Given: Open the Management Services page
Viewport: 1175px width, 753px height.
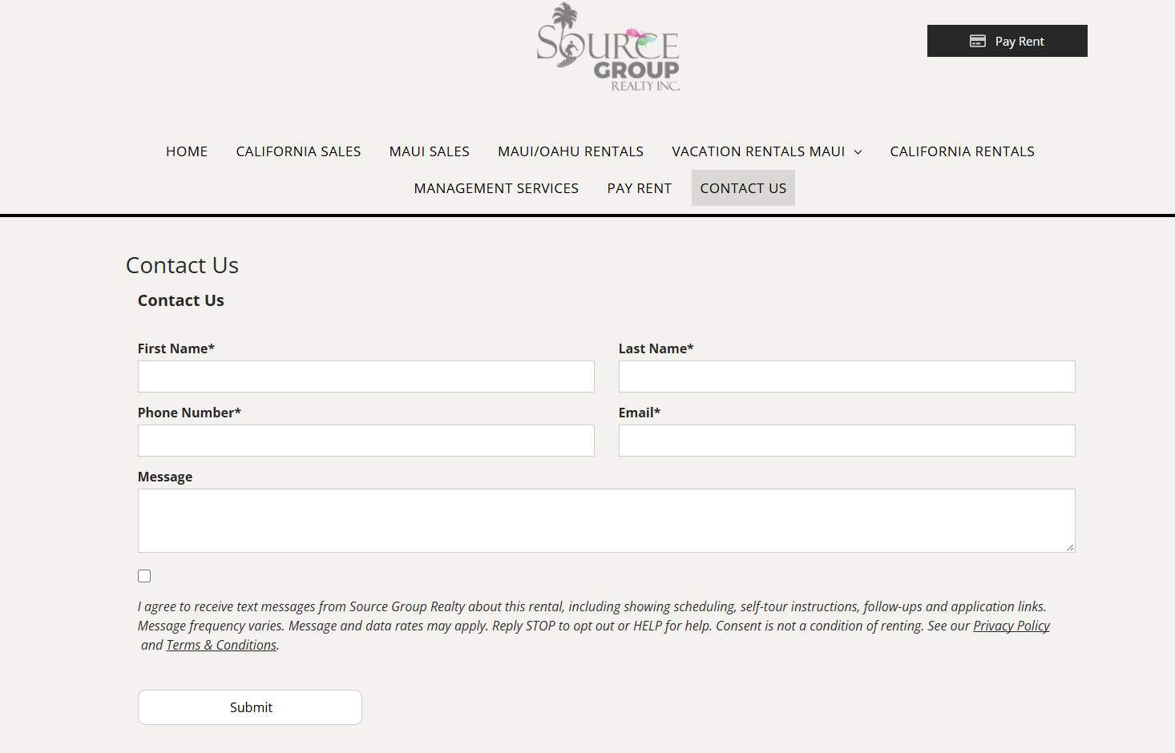Looking at the screenshot, I should coord(496,188).
